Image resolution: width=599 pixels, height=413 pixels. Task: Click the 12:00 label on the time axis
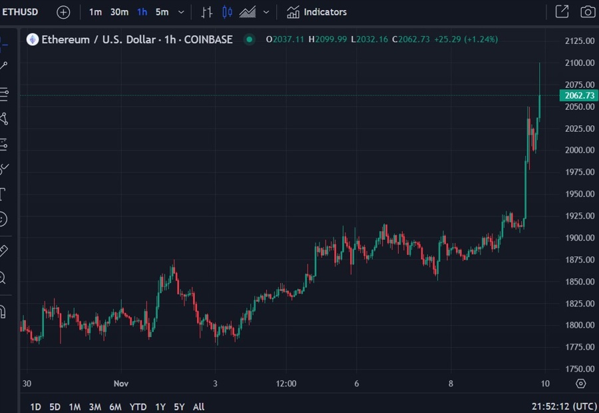[x=286, y=384]
